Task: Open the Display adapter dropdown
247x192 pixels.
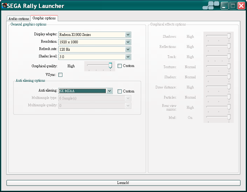Action: 128,35
